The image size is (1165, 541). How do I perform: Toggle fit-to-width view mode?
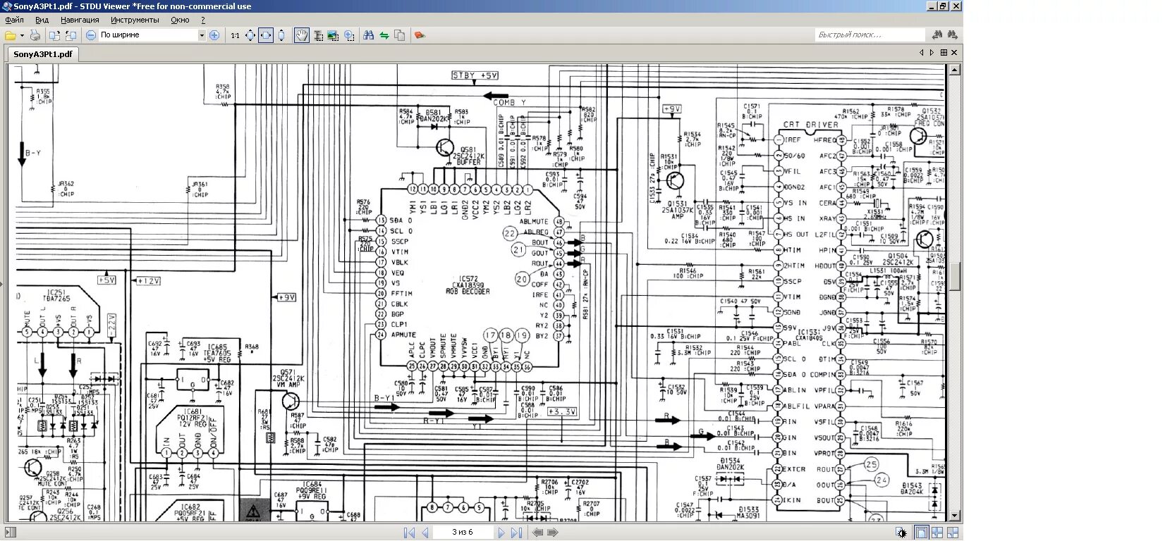point(266,35)
